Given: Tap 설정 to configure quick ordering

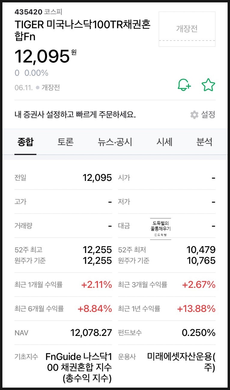Looking at the screenshot, I should (207, 115).
